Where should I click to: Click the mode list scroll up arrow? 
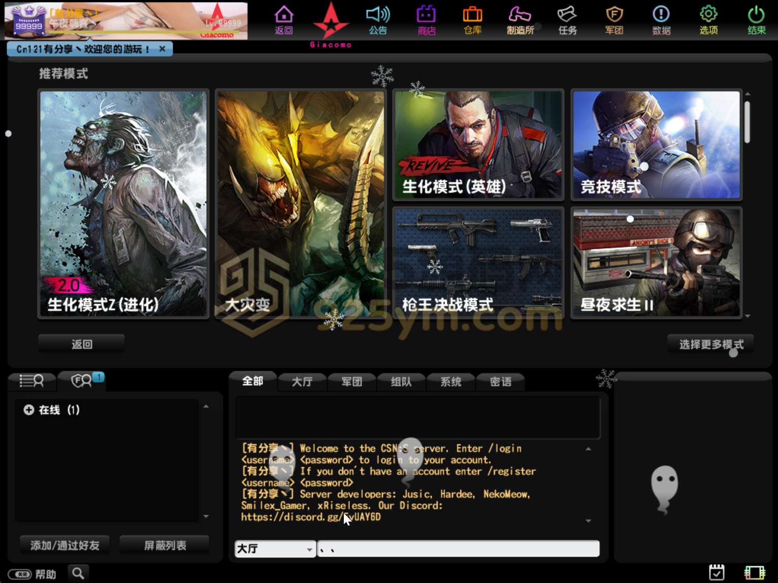click(x=748, y=94)
